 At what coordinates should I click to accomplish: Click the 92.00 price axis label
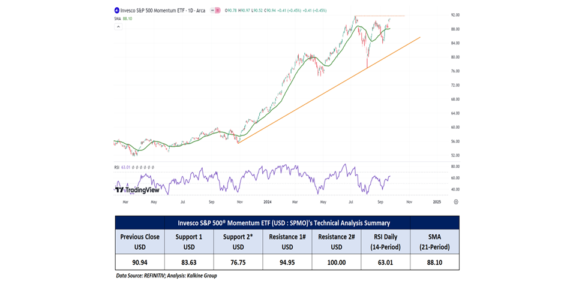point(457,15)
